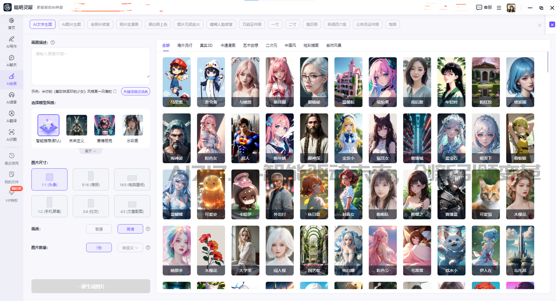Click the purple X panel icon at right edge

[x=552, y=24]
